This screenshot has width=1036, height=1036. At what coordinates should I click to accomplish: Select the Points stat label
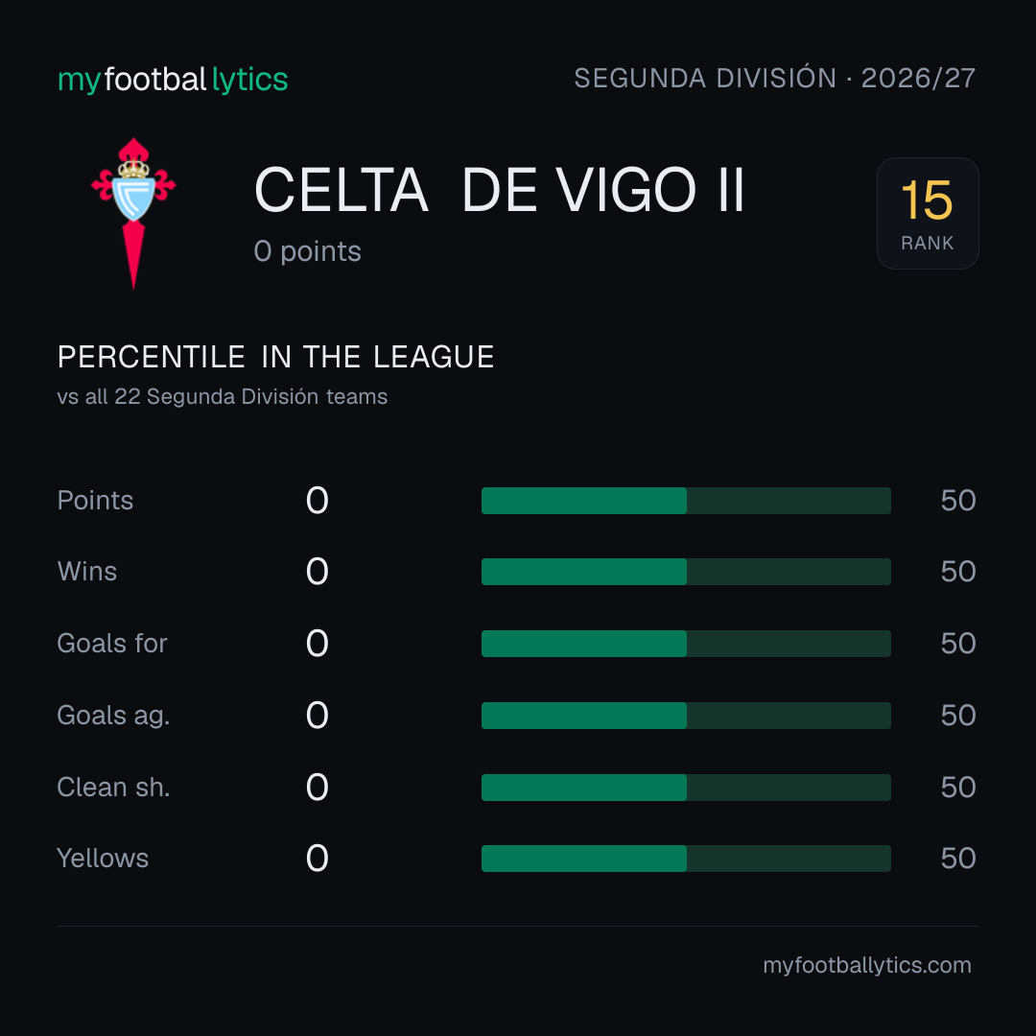pos(95,501)
